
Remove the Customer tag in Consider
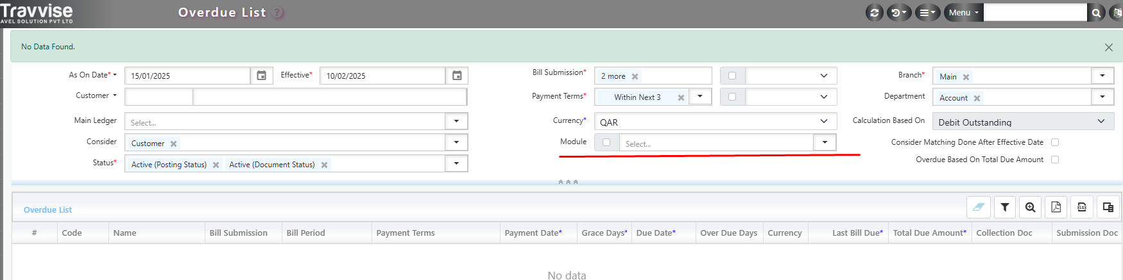tap(173, 144)
